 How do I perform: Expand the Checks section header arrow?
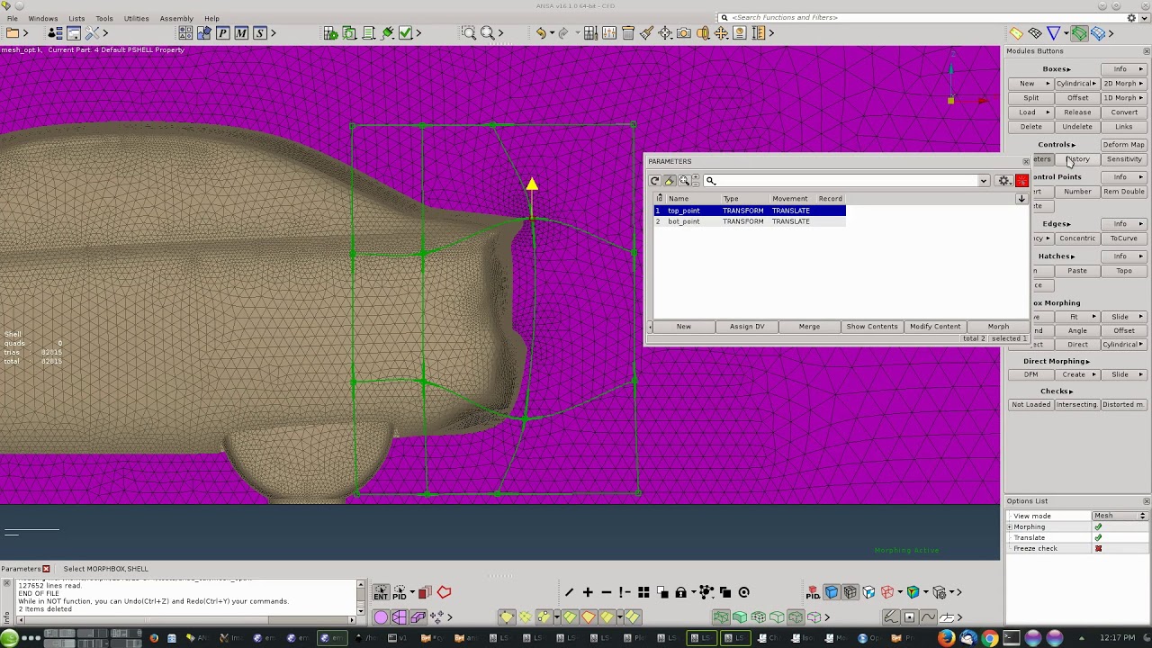coord(1071,391)
